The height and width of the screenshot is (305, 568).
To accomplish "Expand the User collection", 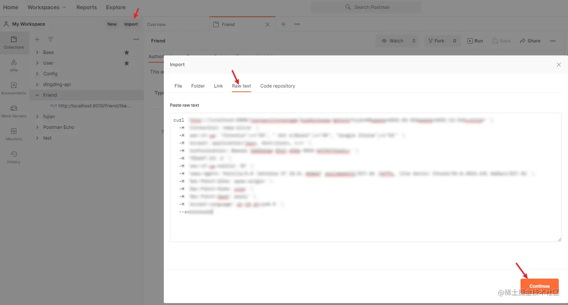I will tap(37, 63).
